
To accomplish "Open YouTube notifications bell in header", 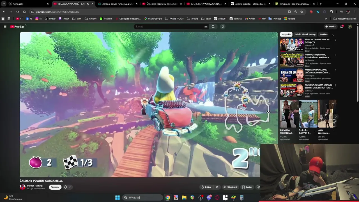I will pyautogui.click(x=342, y=27).
